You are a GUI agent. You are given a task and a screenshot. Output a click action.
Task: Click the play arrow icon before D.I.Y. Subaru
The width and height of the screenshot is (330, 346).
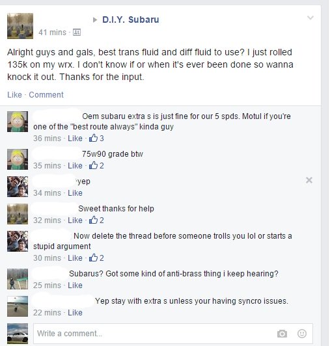pos(95,20)
